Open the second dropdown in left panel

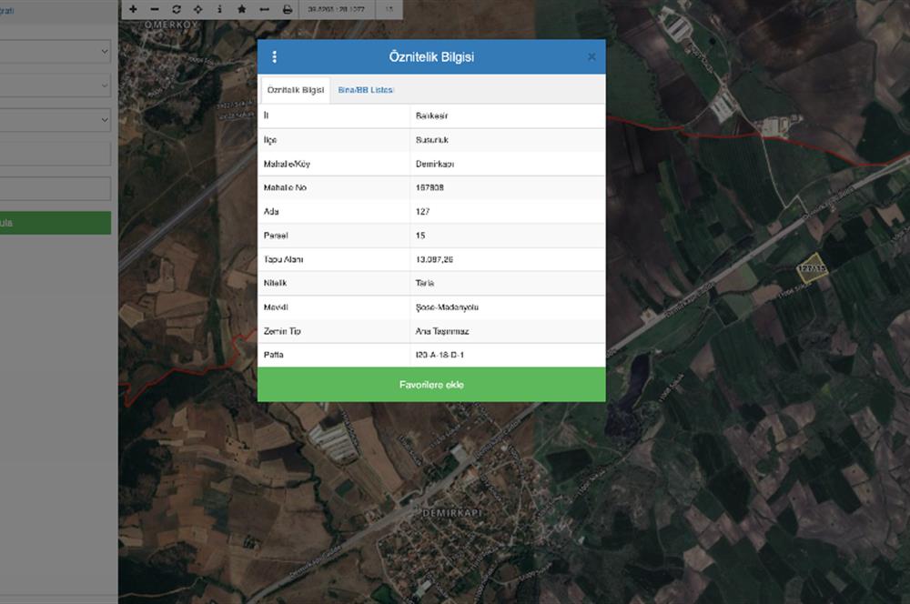55,86
